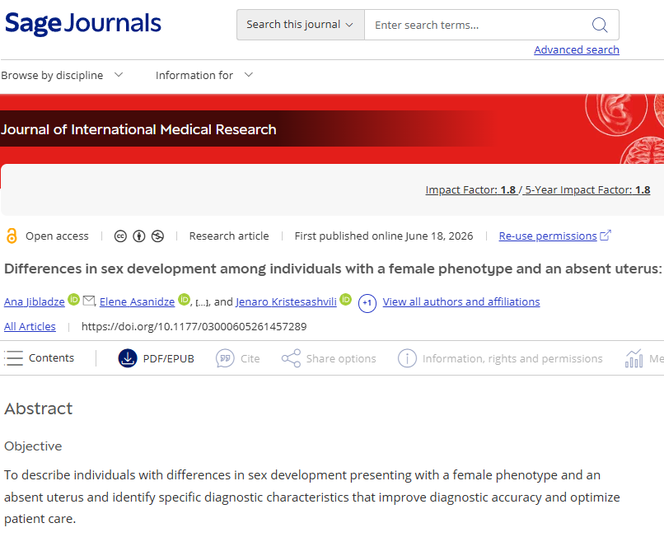Viewport: 664px width, 537px height.
Task: Click the First published online date
Action: [x=384, y=236]
